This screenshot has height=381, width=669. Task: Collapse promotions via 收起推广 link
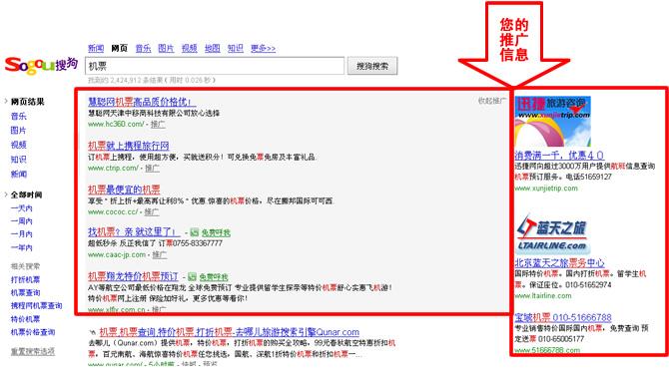tap(491, 101)
